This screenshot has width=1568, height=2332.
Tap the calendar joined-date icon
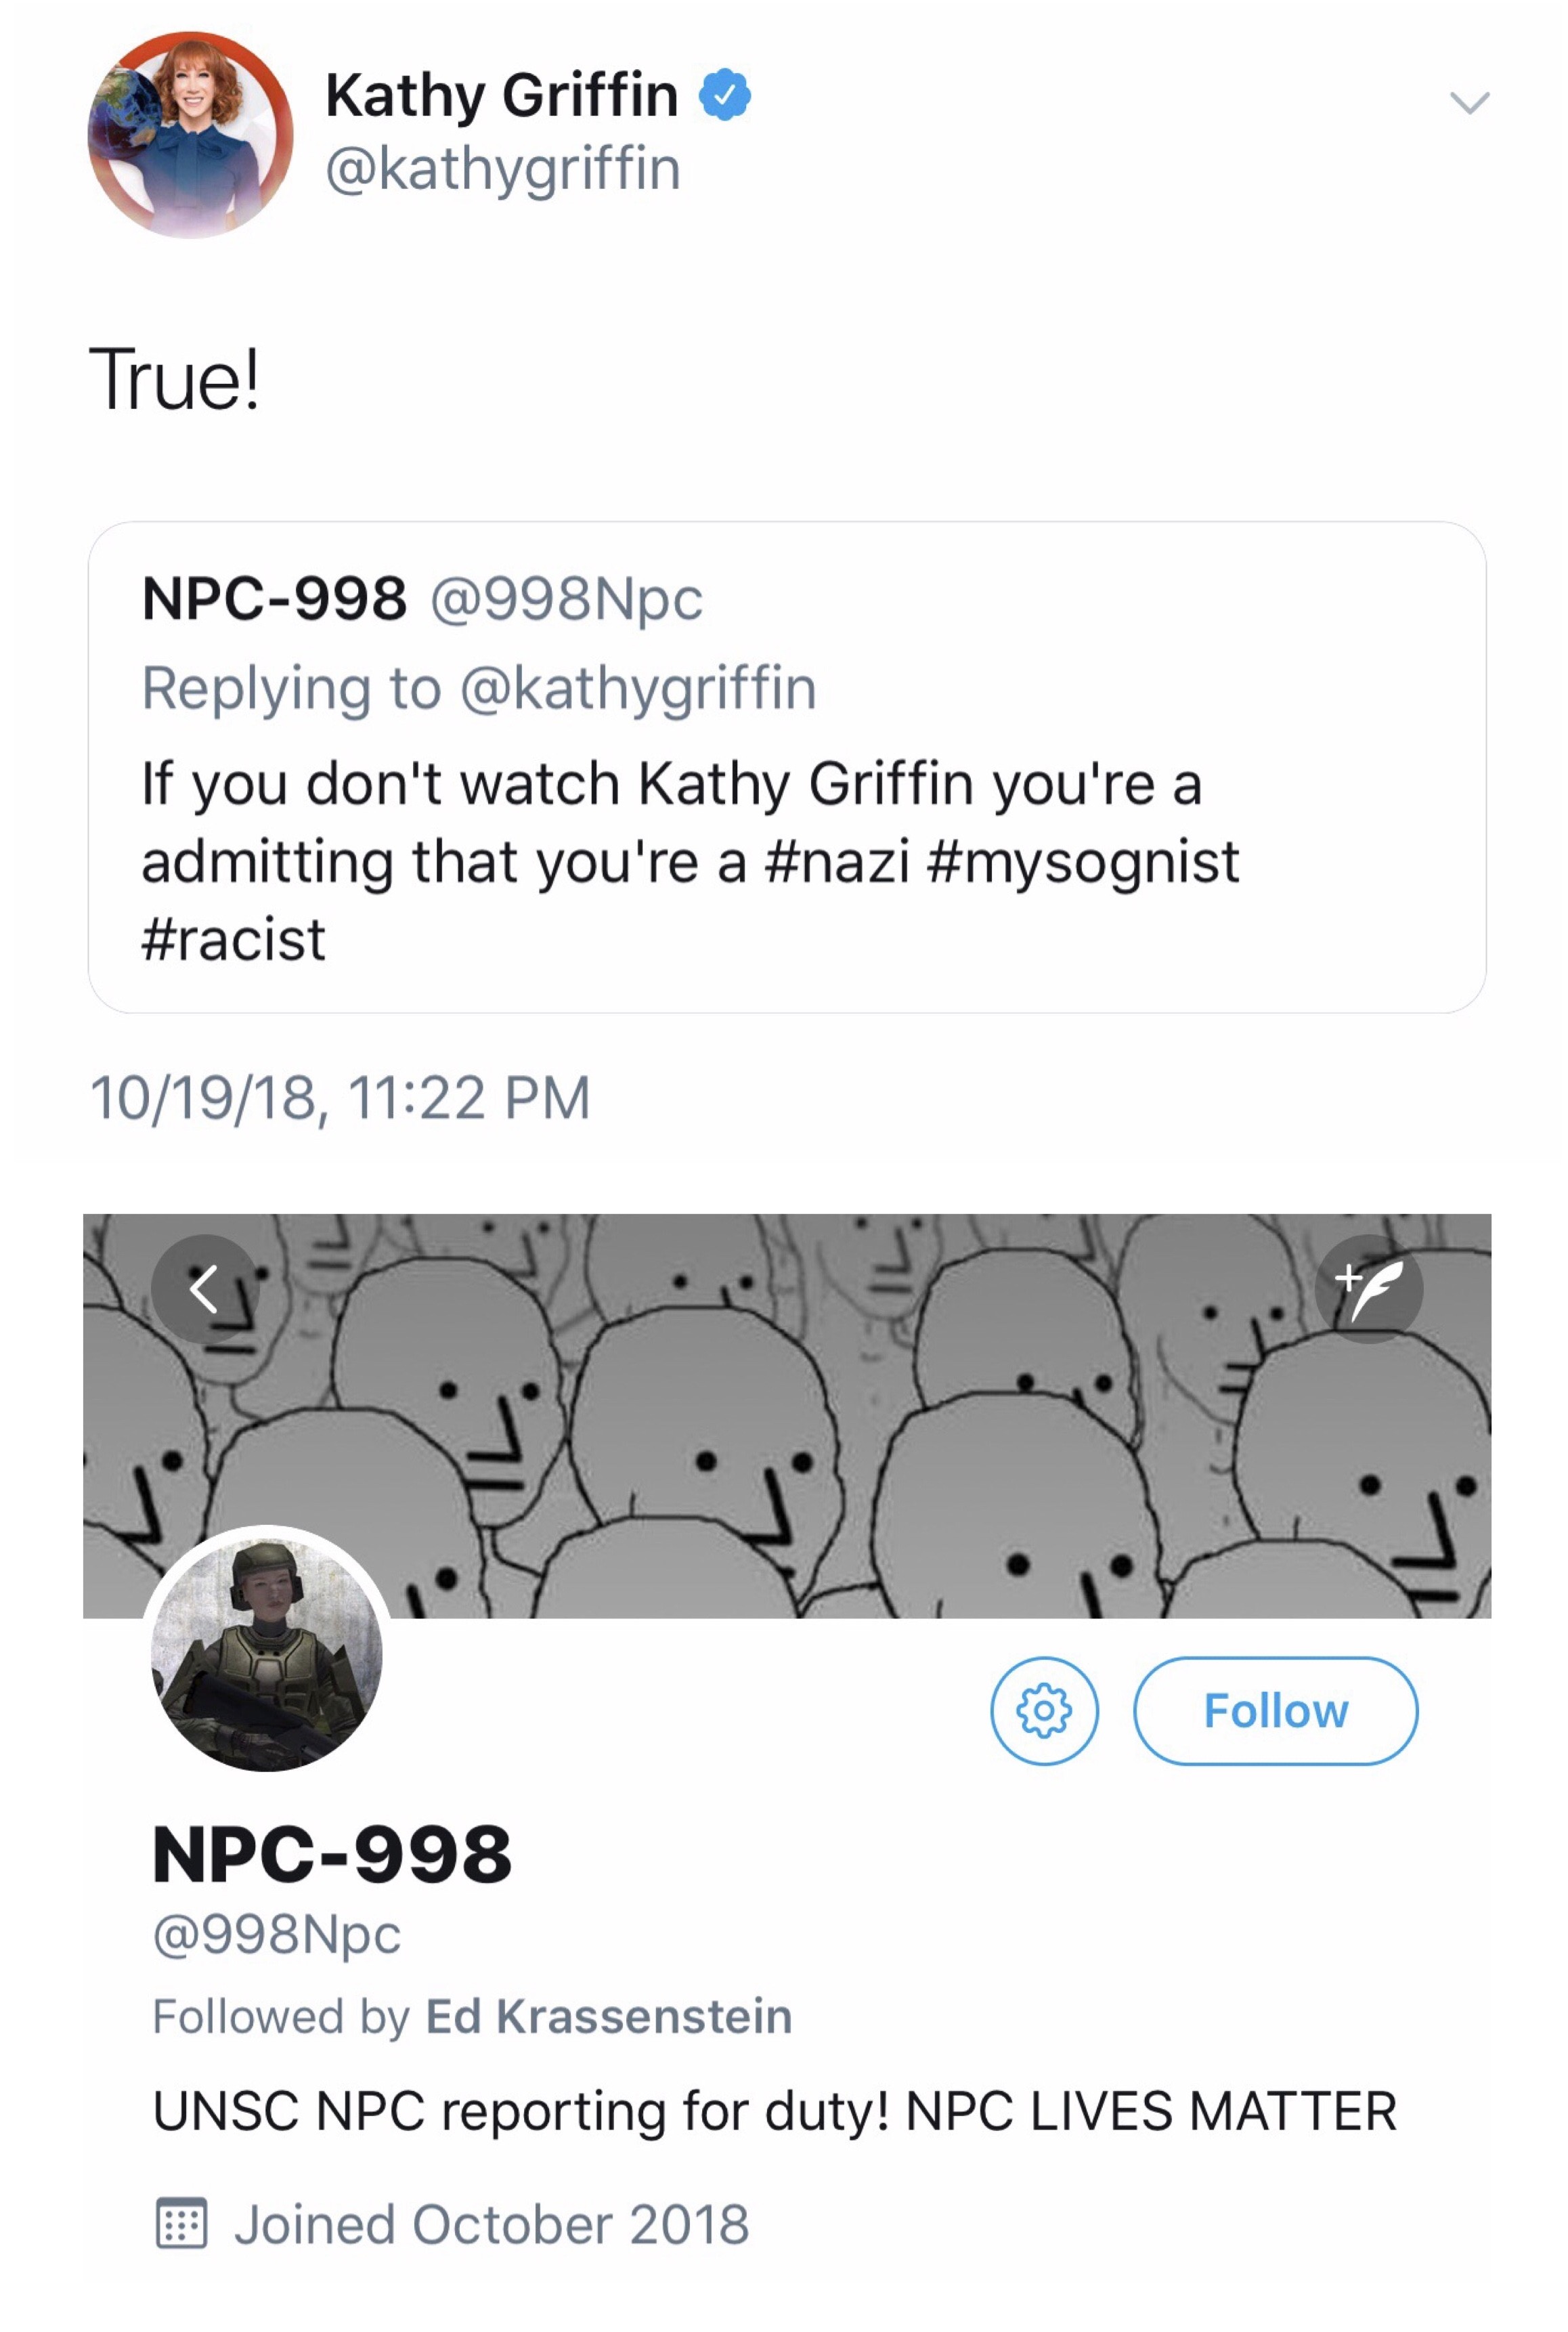click(182, 2223)
